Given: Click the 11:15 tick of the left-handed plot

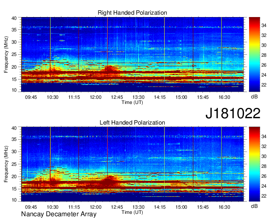Looking at the screenshot, I should pyautogui.click(x=74, y=207).
